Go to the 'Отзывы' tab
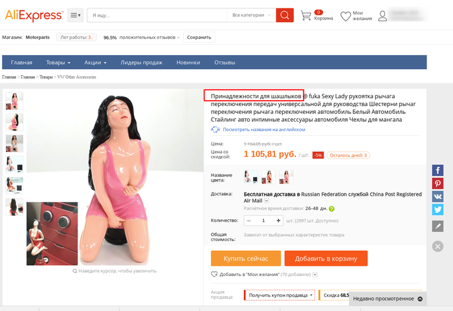 point(225,62)
